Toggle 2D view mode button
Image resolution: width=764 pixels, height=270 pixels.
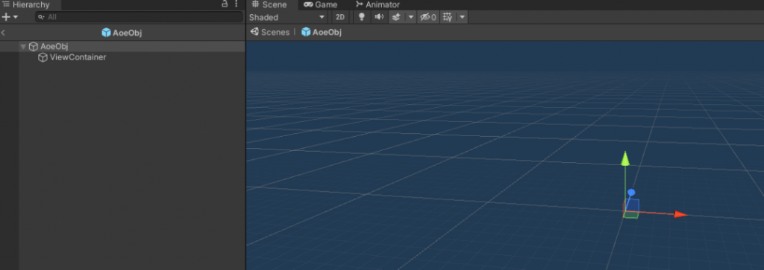point(340,17)
